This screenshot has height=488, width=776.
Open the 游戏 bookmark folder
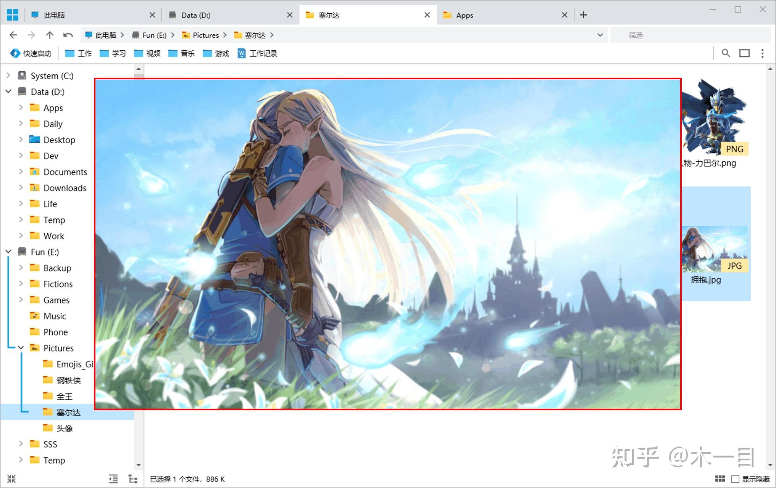pyautogui.click(x=216, y=53)
